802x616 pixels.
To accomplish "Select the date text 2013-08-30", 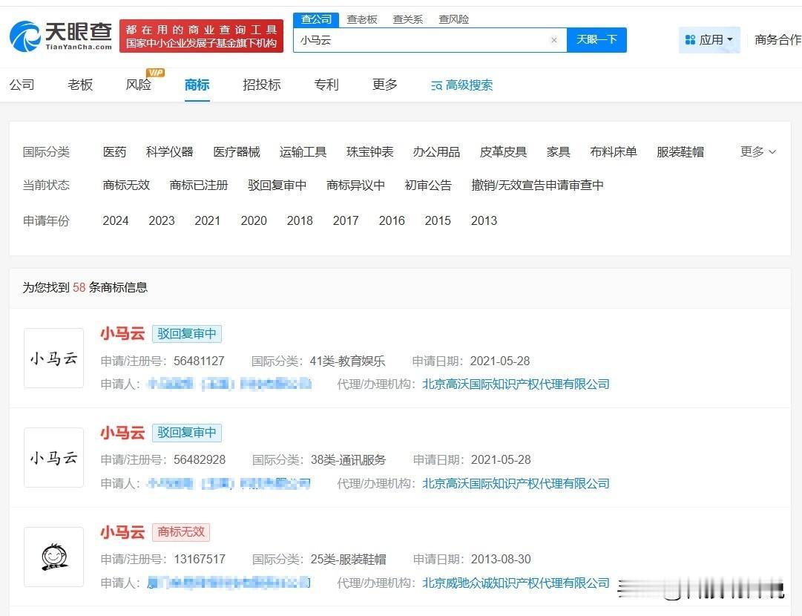I will tap(501, 559).
